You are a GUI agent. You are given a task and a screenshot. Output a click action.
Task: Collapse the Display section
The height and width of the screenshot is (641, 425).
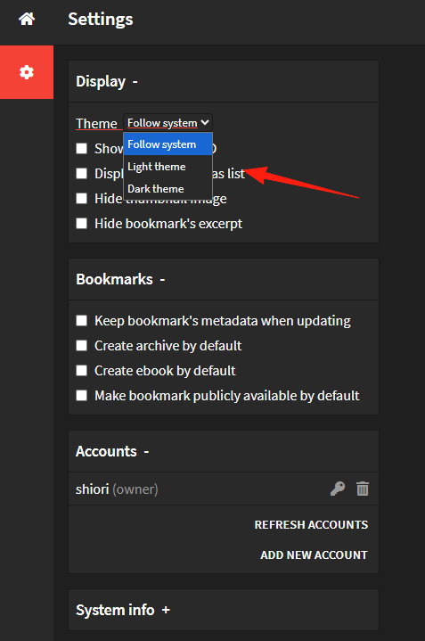(135, 82)
